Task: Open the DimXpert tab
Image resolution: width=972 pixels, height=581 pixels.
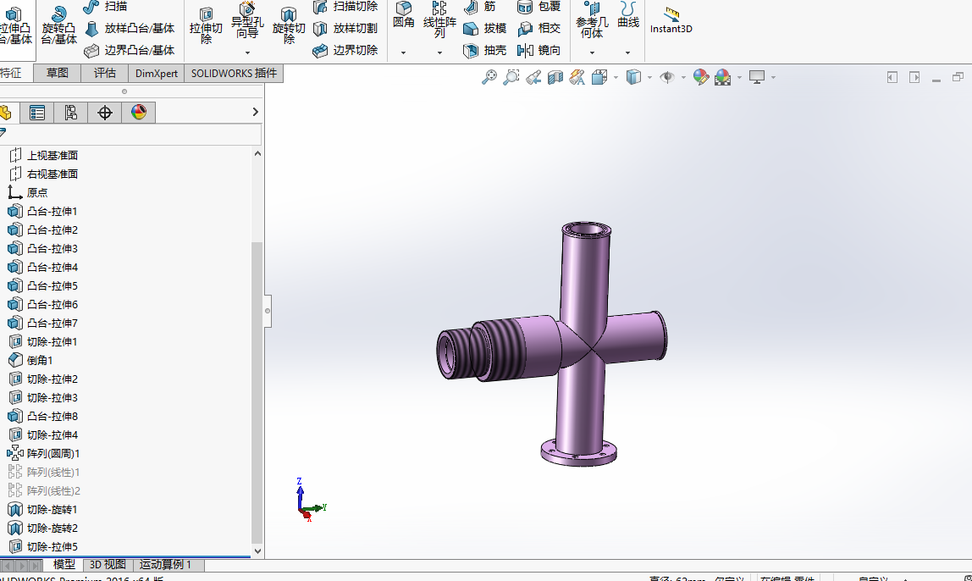Action: (156, 73)
